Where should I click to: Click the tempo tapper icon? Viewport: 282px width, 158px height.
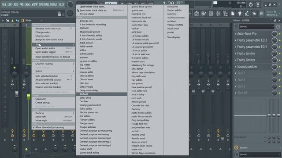tap(247, 14)
